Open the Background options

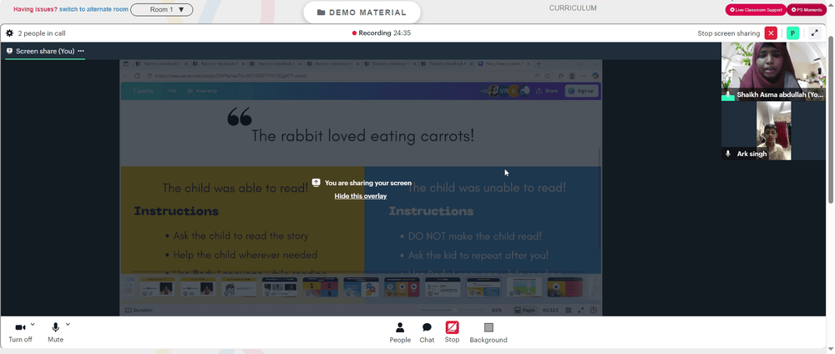[x=488, y=332]
